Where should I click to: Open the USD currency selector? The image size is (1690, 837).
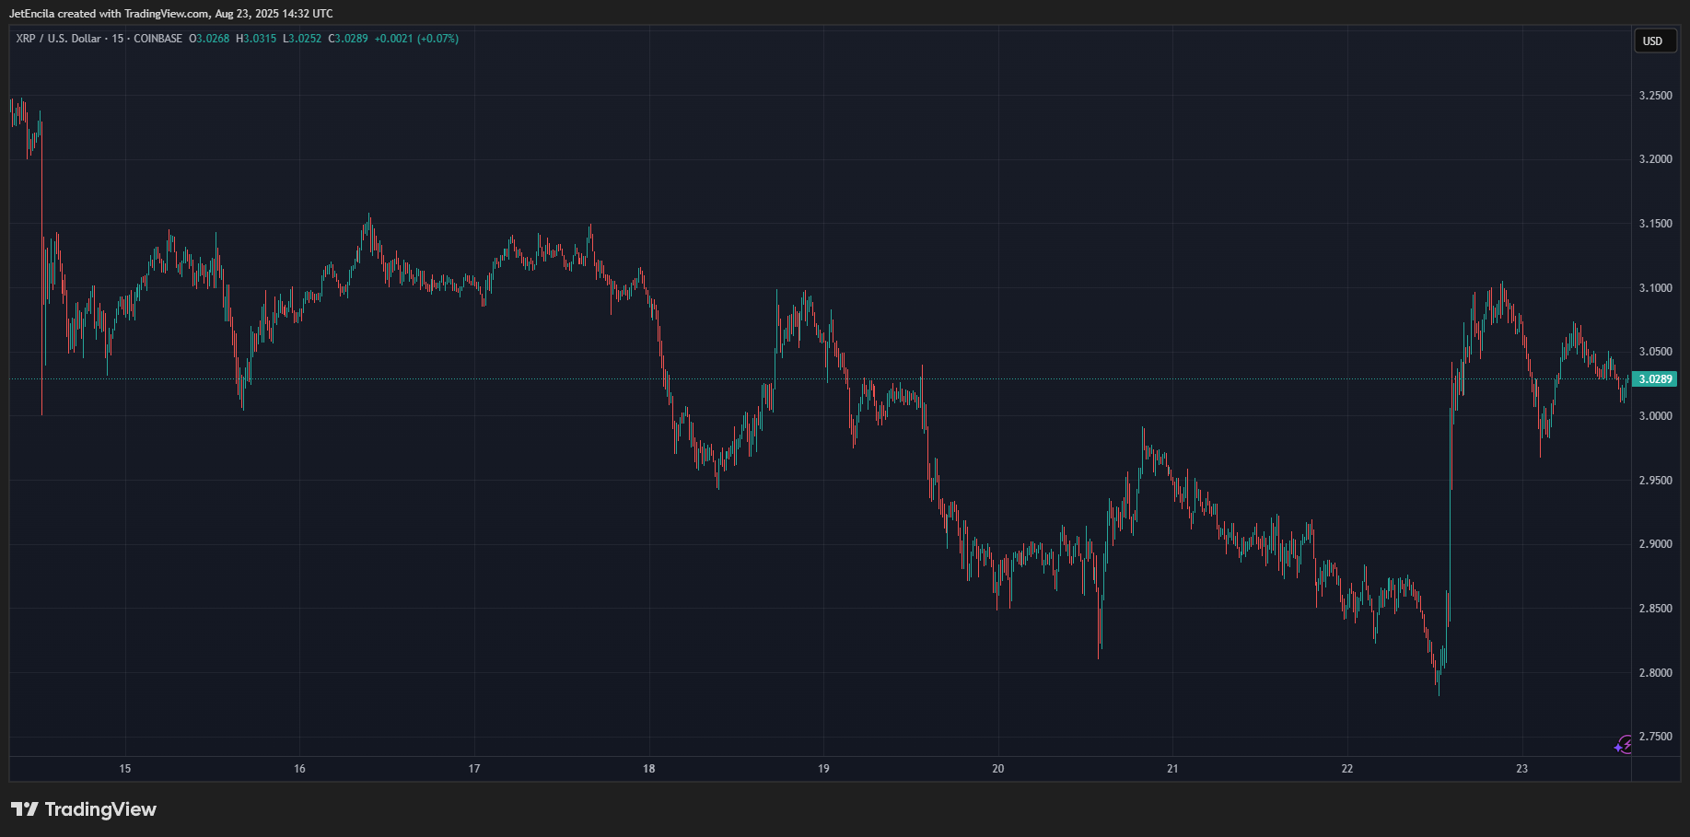click(x=1655, y=41)
